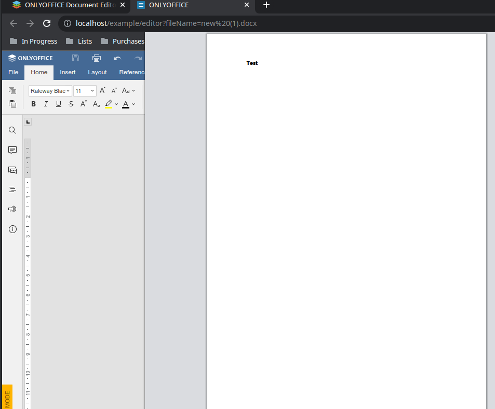Click the Undo icon
This screenshot has width=495, height=409.
point(117,58)
